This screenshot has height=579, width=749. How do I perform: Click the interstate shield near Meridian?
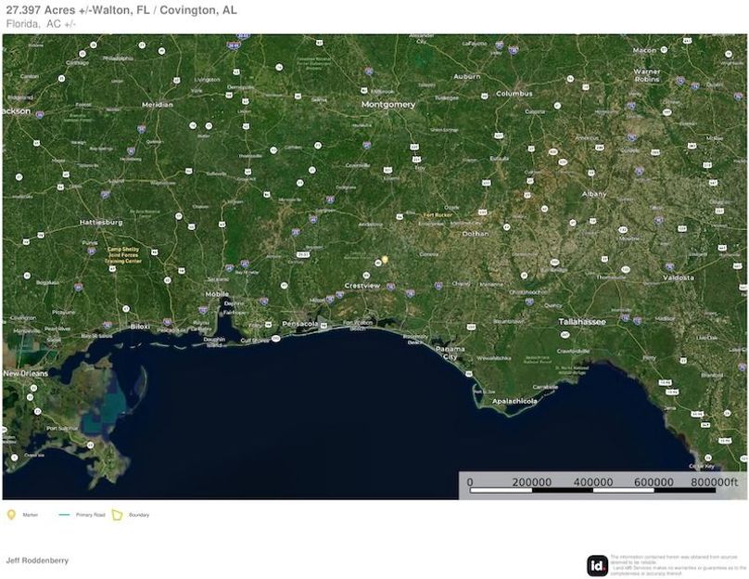coord(142,129)
